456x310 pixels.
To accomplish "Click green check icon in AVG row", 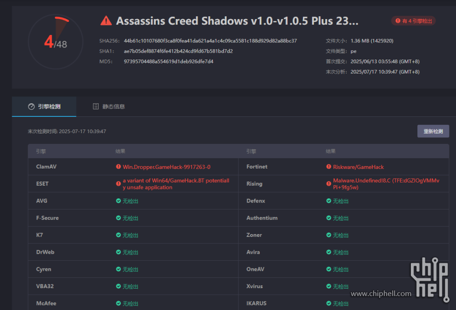I will tap(118, 201).
